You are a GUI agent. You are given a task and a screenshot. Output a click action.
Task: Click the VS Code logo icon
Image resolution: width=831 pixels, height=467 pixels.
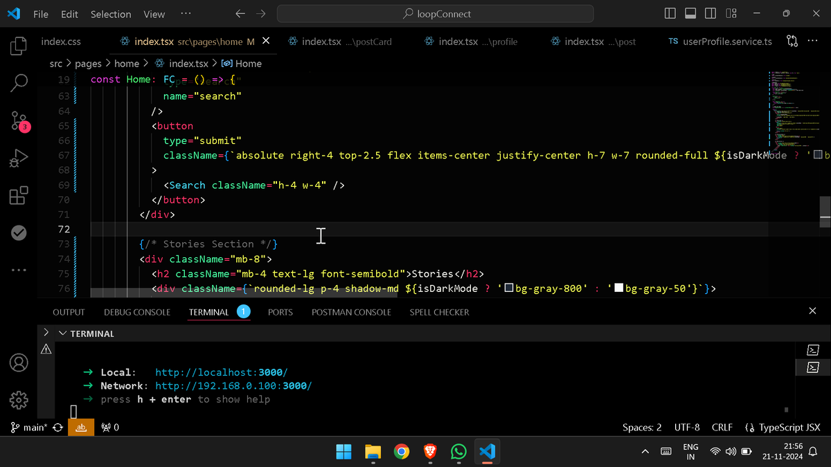pyautogui.click(x=15, y=14)
